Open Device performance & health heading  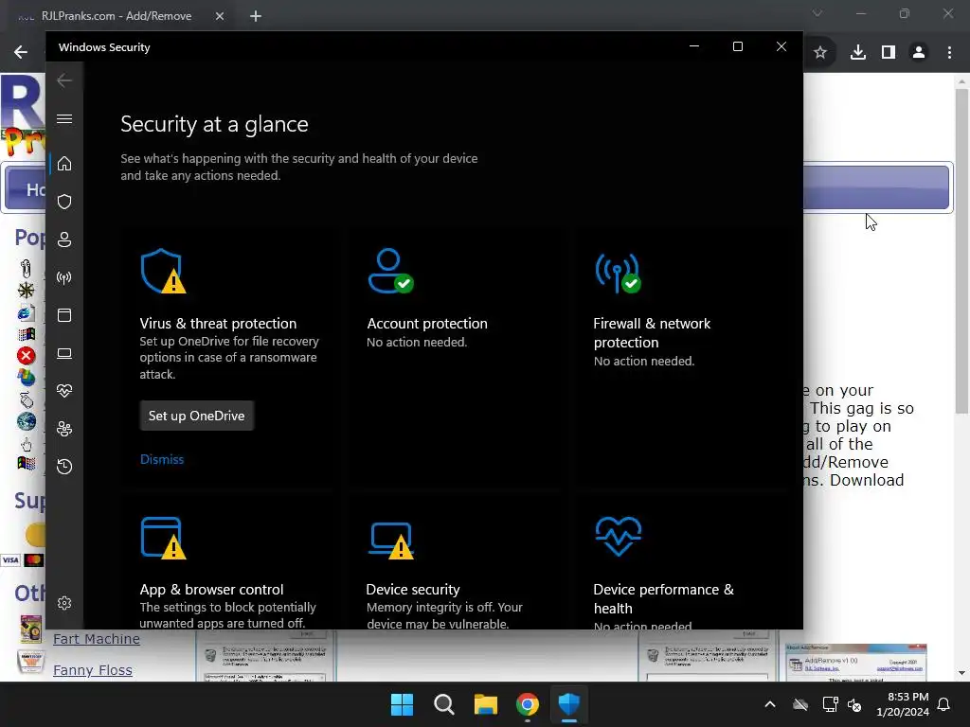pos(663,598)
